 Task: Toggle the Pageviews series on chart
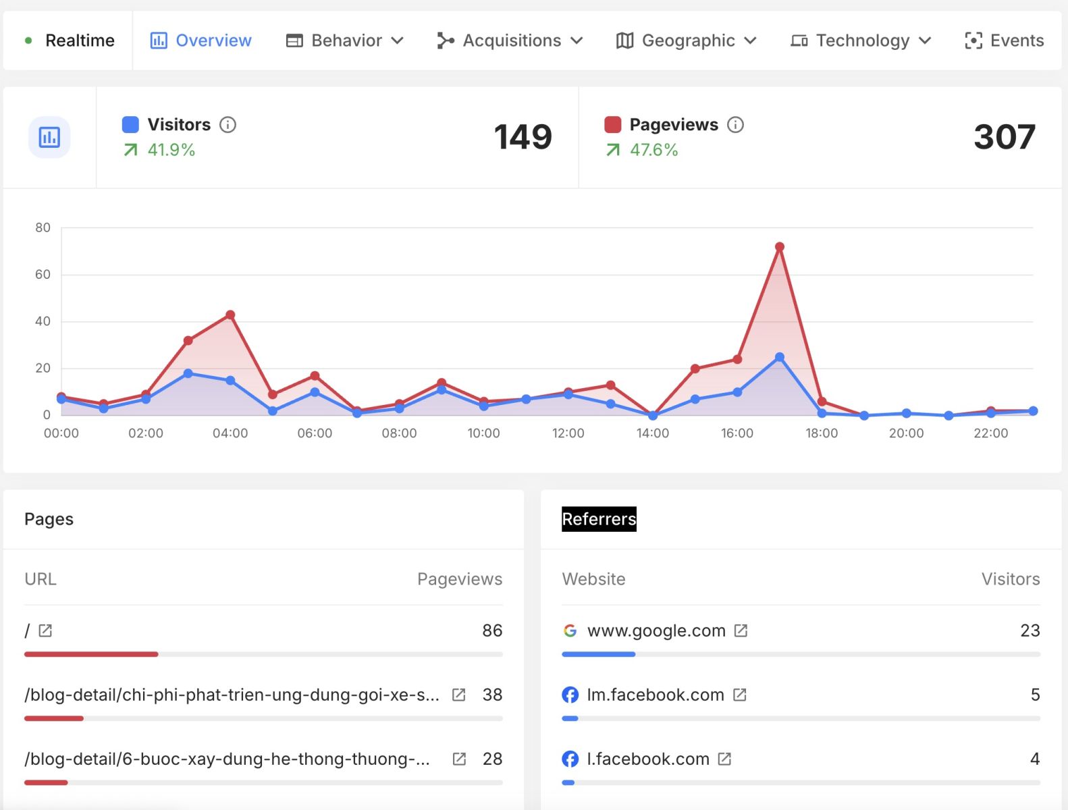point(612,125)
